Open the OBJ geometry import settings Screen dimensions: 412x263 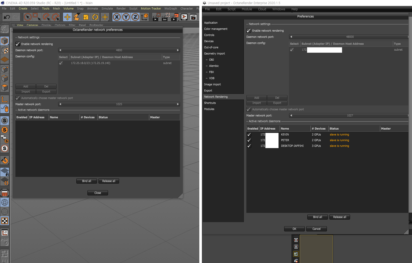211,60
